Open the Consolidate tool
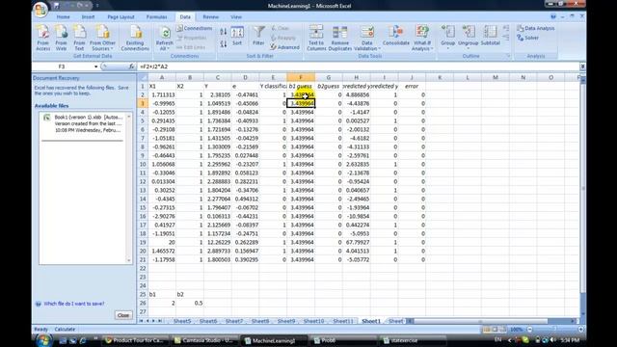The image size is (617, 347). (396, 37)
